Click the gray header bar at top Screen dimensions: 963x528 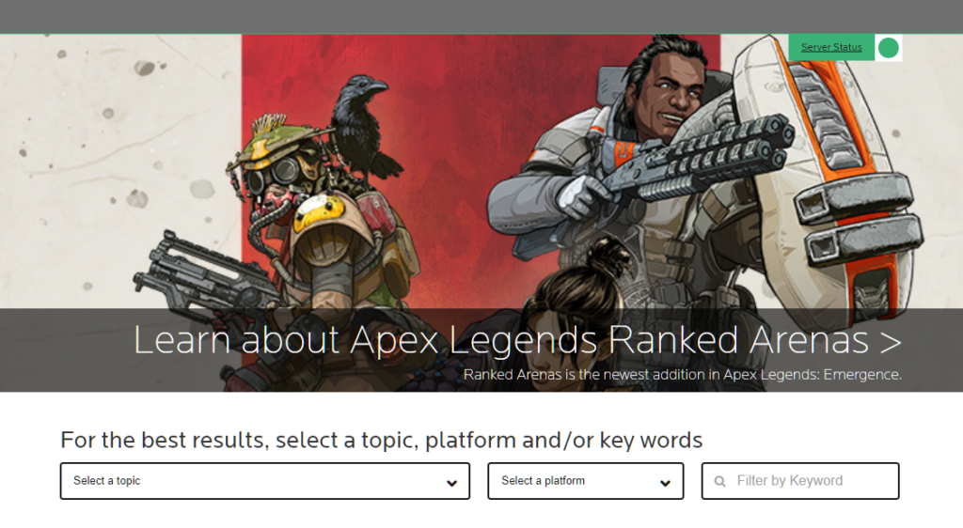pos(481,17)
